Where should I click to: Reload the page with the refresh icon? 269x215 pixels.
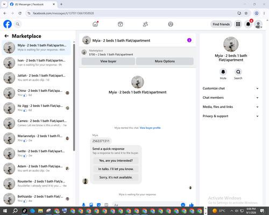pos(20,13)
